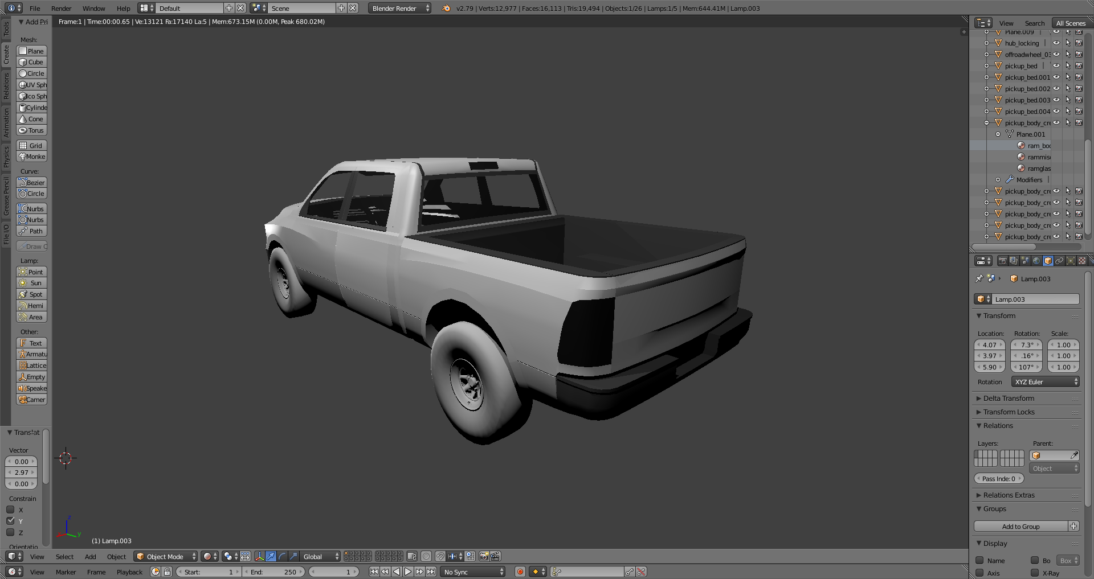This screenshot has height=579, width=1094.
Task: Enable the Name display checkbox
Action: click(980, 560)
